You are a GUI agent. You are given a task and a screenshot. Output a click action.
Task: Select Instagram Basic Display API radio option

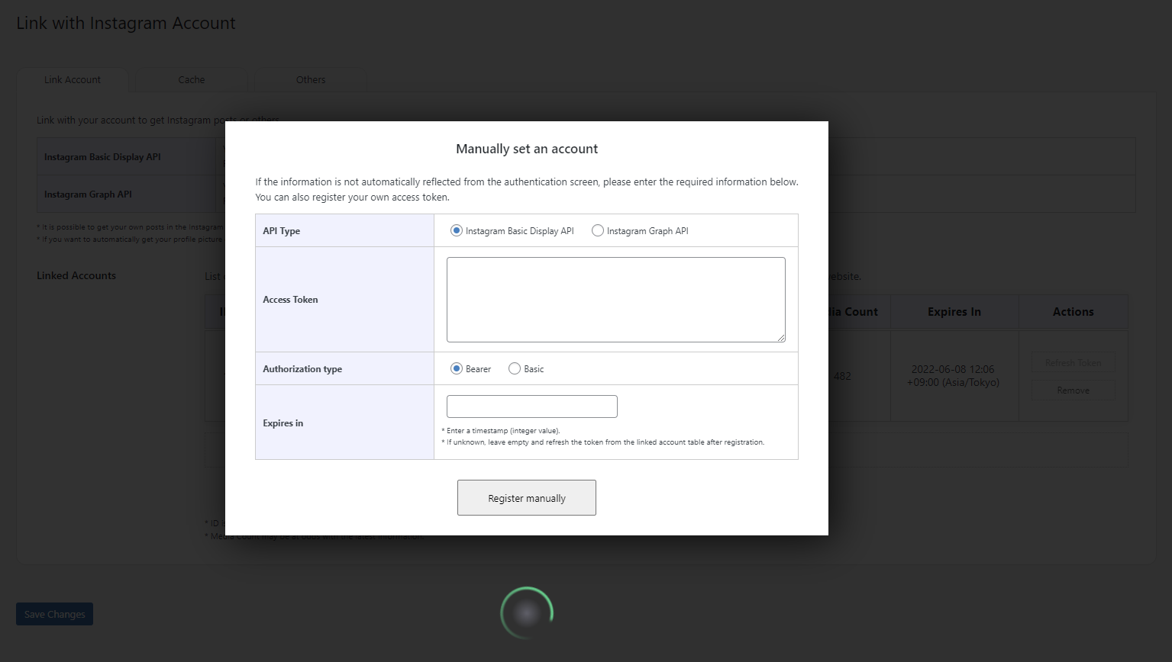(x=457, y=230)
